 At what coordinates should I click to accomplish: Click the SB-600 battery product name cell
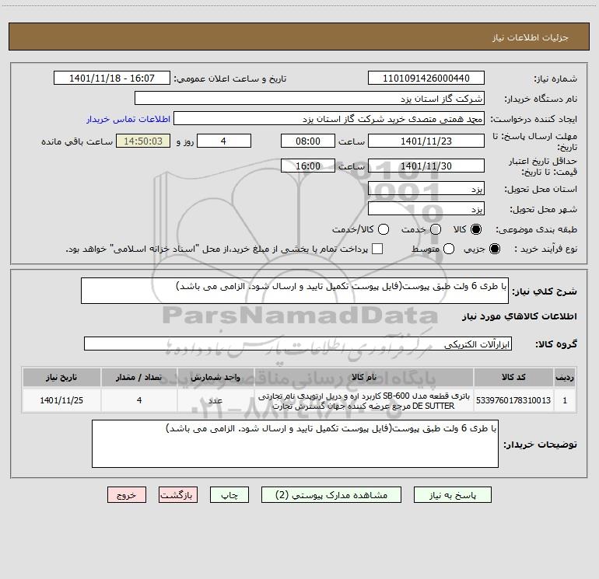tap(364, 400)
